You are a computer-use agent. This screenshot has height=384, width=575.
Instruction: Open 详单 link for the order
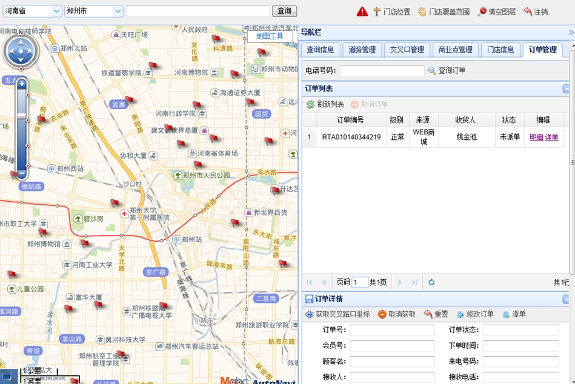[x=551, y=137]
